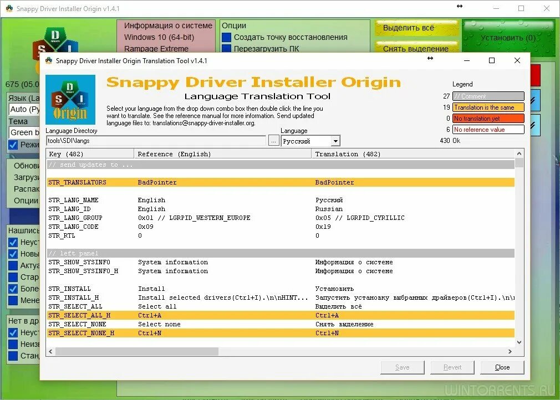Toggle the 'Неиз...' checkbox in bottom group

13,344
